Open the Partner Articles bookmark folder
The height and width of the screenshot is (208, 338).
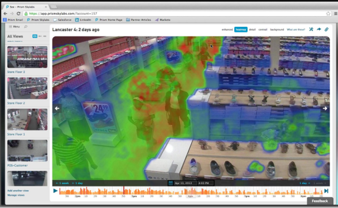click(x=138, y=20)
